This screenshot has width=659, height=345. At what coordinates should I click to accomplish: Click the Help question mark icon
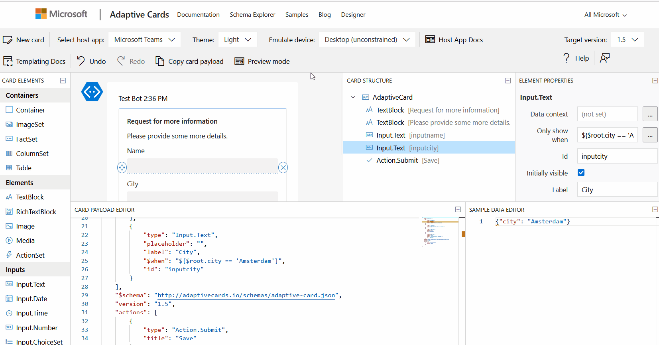coord(567,58)
